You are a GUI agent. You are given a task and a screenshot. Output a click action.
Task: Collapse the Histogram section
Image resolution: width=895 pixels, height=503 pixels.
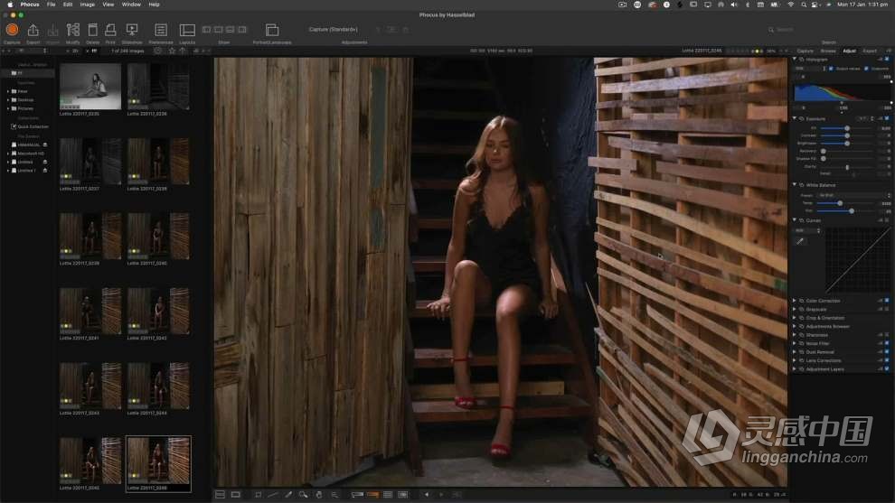tap(795, 60)
